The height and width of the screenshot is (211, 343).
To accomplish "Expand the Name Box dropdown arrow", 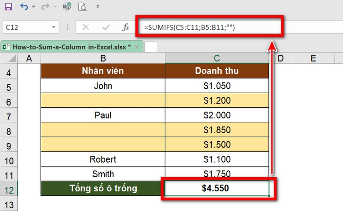I will [x=54, y=27].
